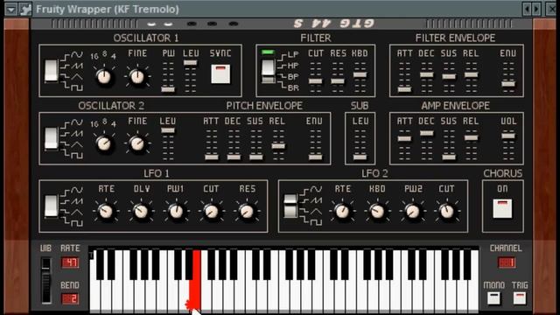Click SUB LEV slider handle

(360, 157)
